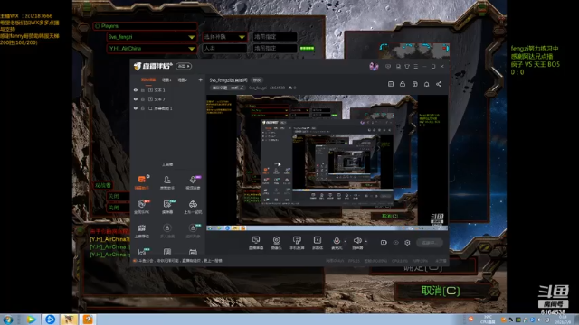Click the bell notification icon

(x=426, y=84)
